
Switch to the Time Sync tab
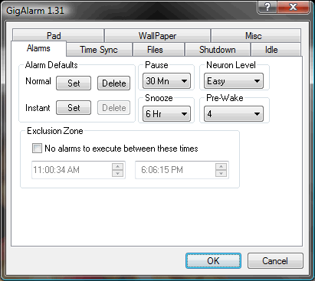[x=99, y=50]
